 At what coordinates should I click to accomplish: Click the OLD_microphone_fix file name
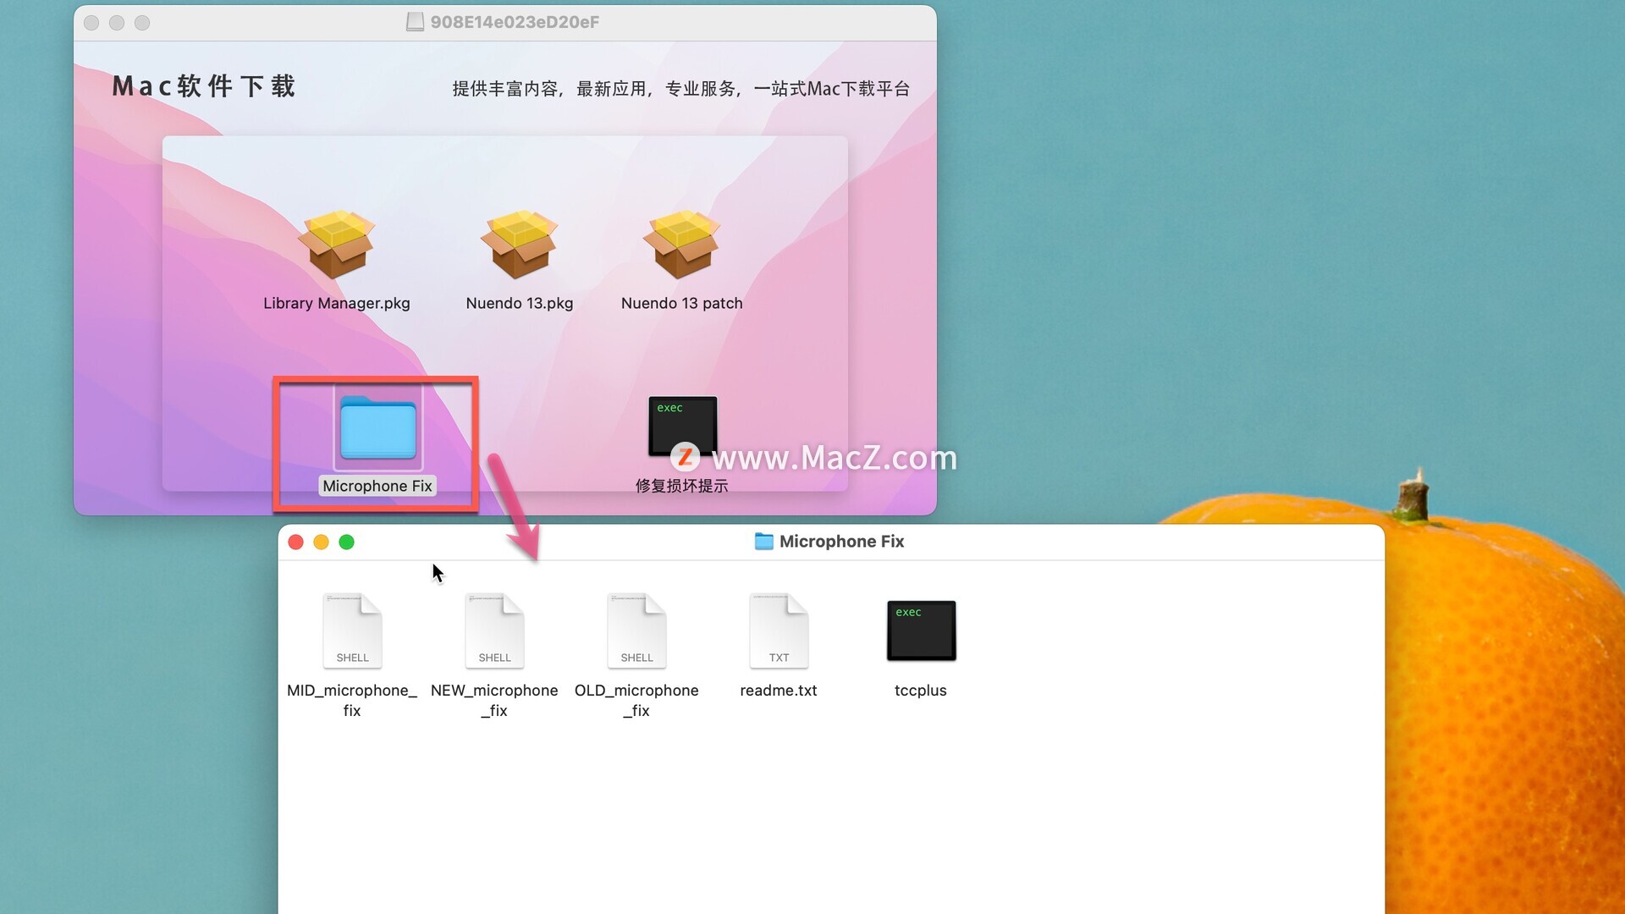(x=636, y=701)
